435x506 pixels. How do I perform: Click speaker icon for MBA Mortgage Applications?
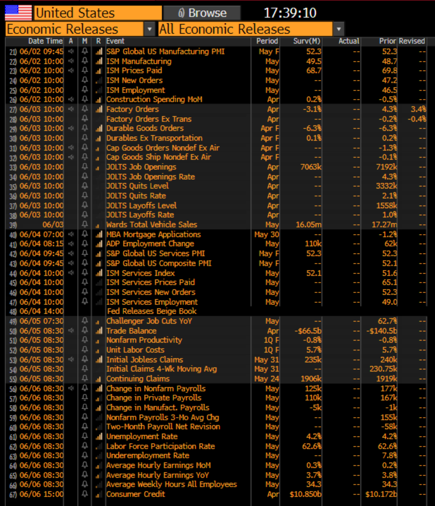click(x=71, y=234)
